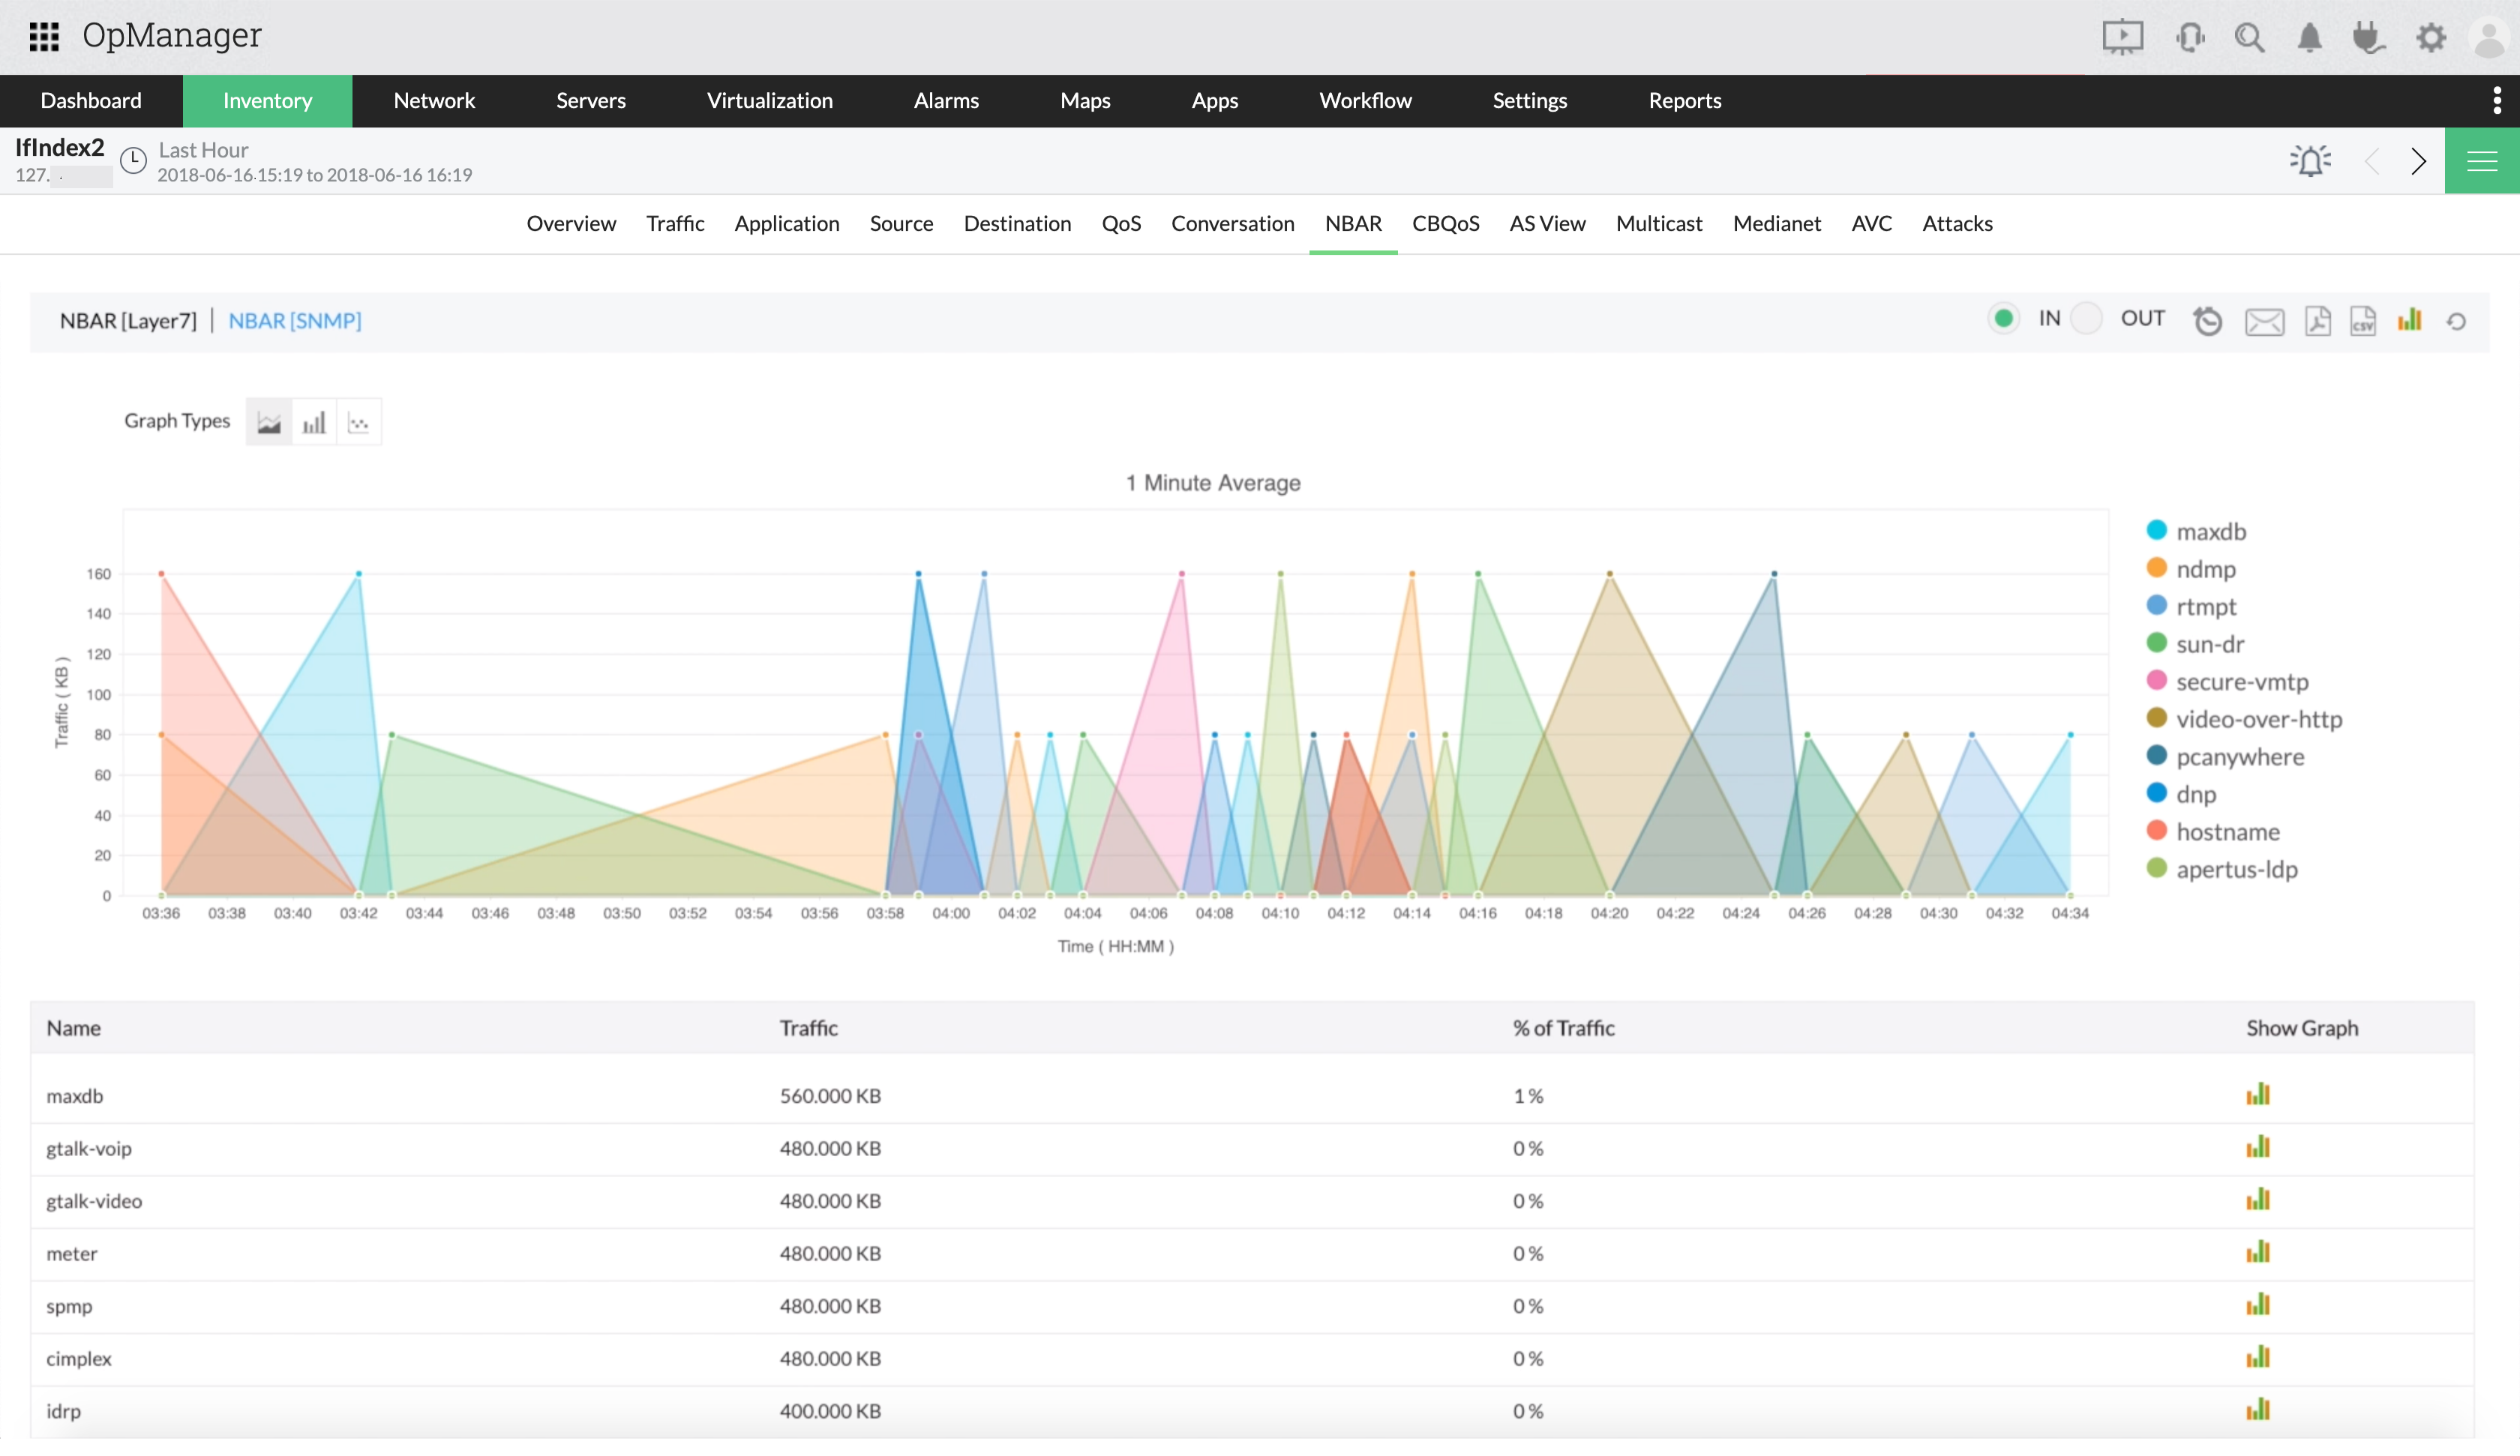The height and width of the screenshot is (1456, 2520).
Task: Open Last Hour time period selector
Action: [x=203, y=150]
